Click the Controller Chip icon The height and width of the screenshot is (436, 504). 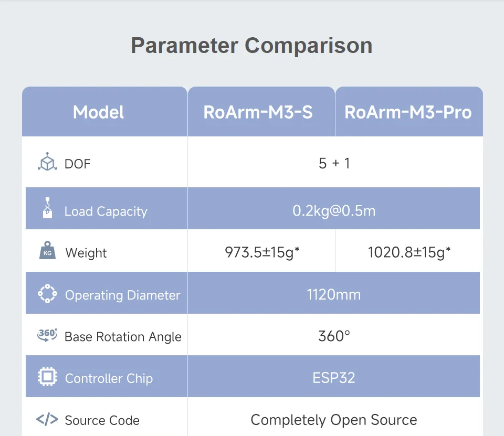click(x=47, y=376)
